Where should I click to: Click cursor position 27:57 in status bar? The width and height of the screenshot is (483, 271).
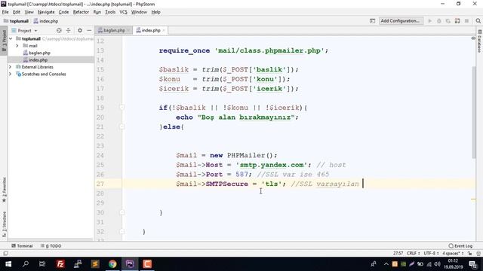[398, 254]
